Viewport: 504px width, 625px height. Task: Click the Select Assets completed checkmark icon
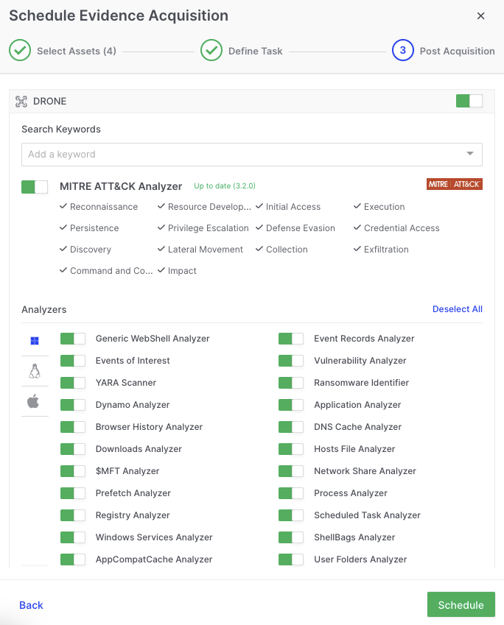pyautogui.click(x=20, y=51)
